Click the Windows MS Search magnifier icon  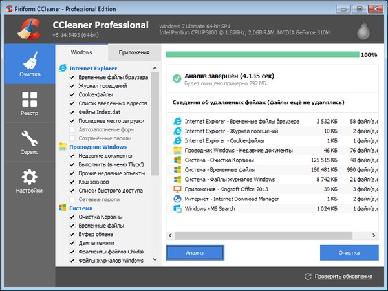[177, 209]
